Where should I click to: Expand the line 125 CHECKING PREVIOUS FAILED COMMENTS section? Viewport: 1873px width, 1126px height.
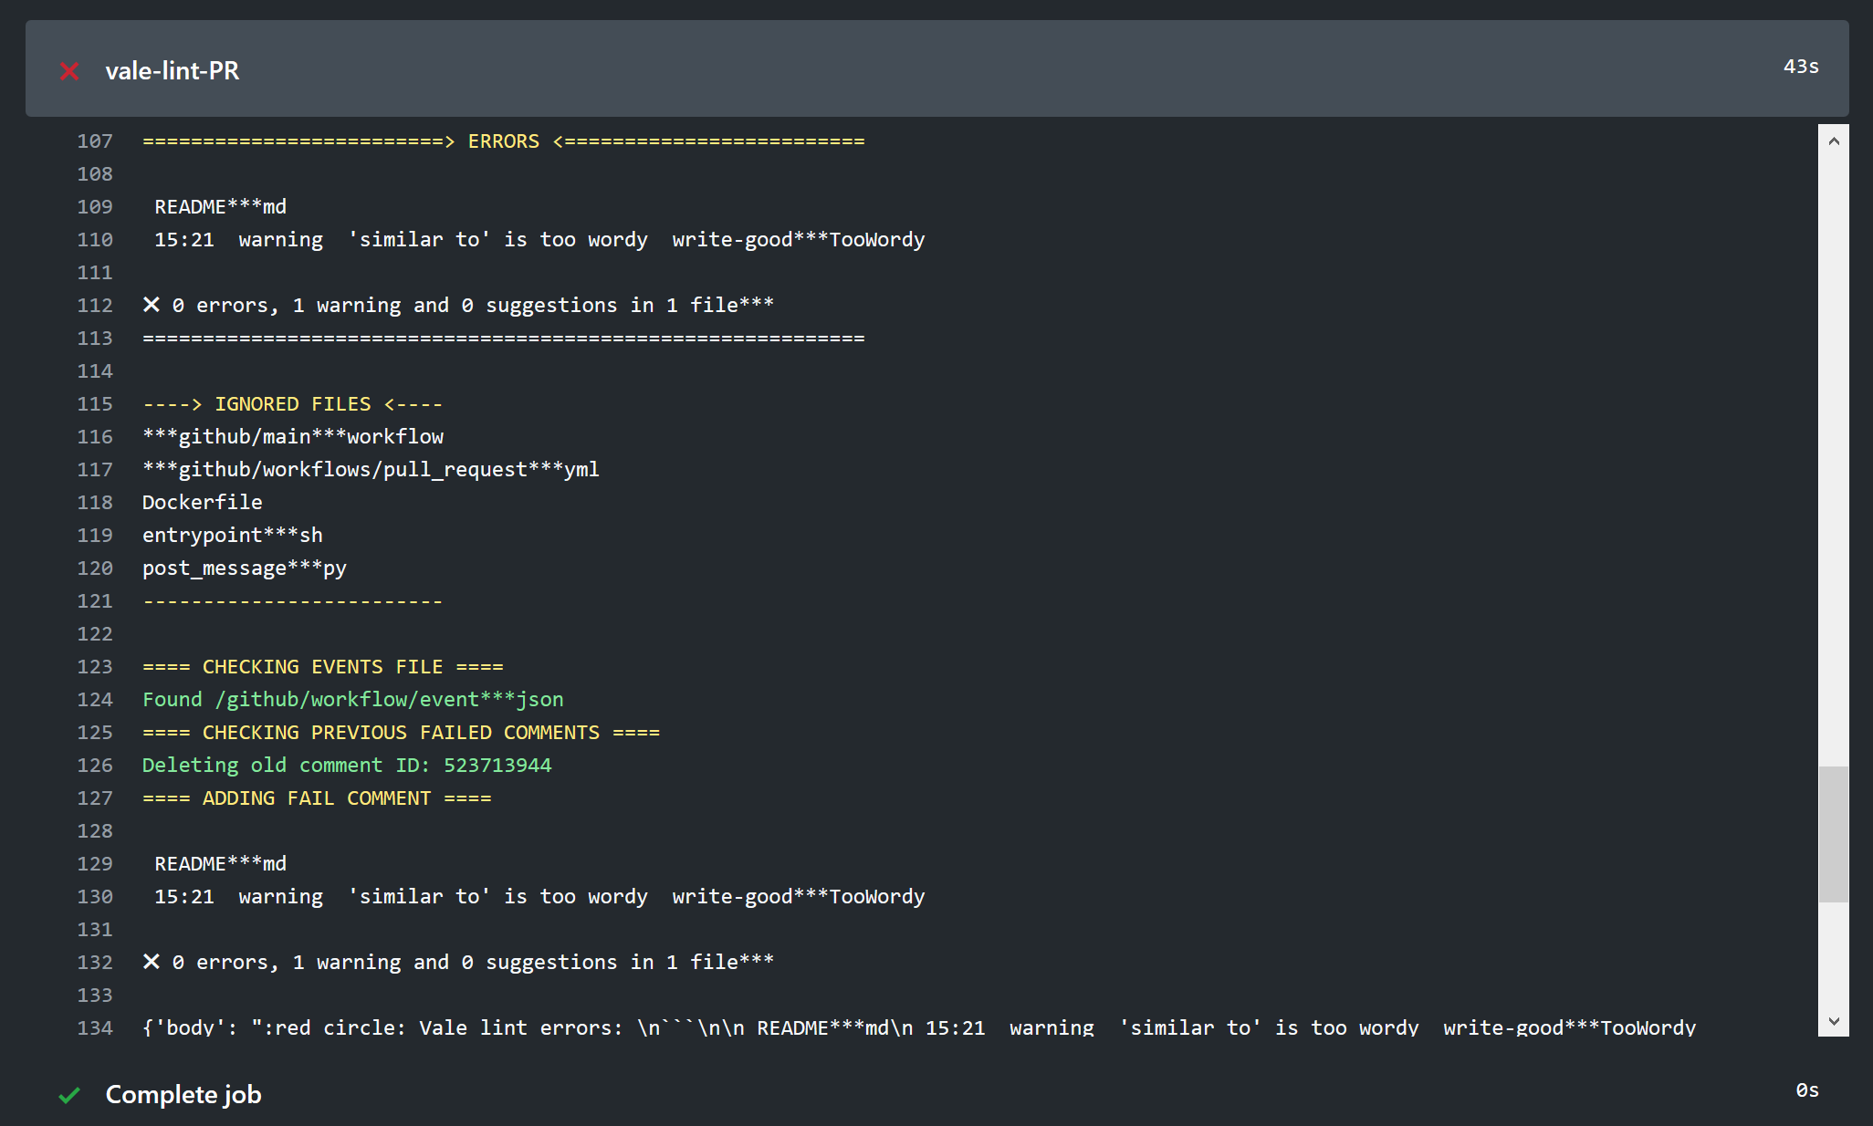402,732
